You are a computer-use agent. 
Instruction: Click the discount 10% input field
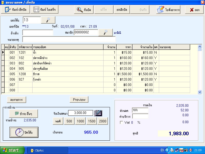[x=140, y=110]
